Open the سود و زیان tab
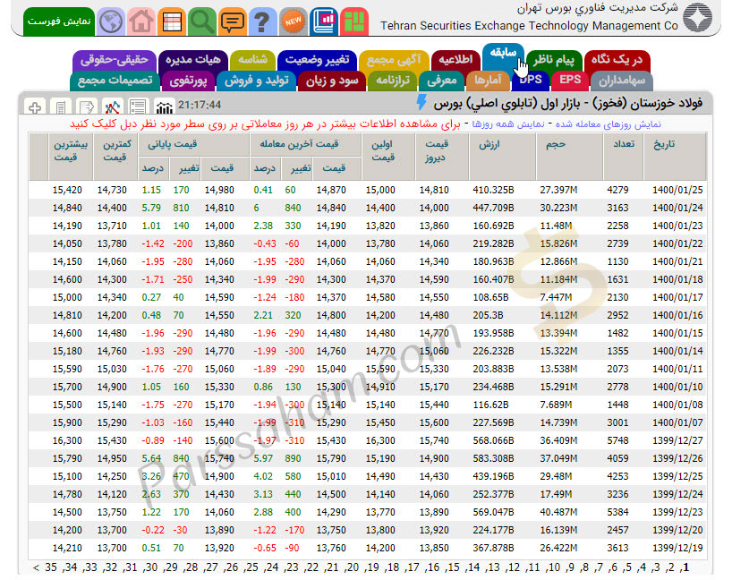The image size is (732, 580). tap(332, 81)
